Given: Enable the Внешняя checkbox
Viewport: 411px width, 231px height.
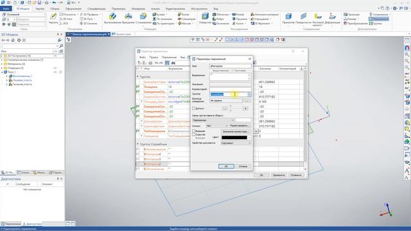Looking at the screenshot, I should [194, 131].
